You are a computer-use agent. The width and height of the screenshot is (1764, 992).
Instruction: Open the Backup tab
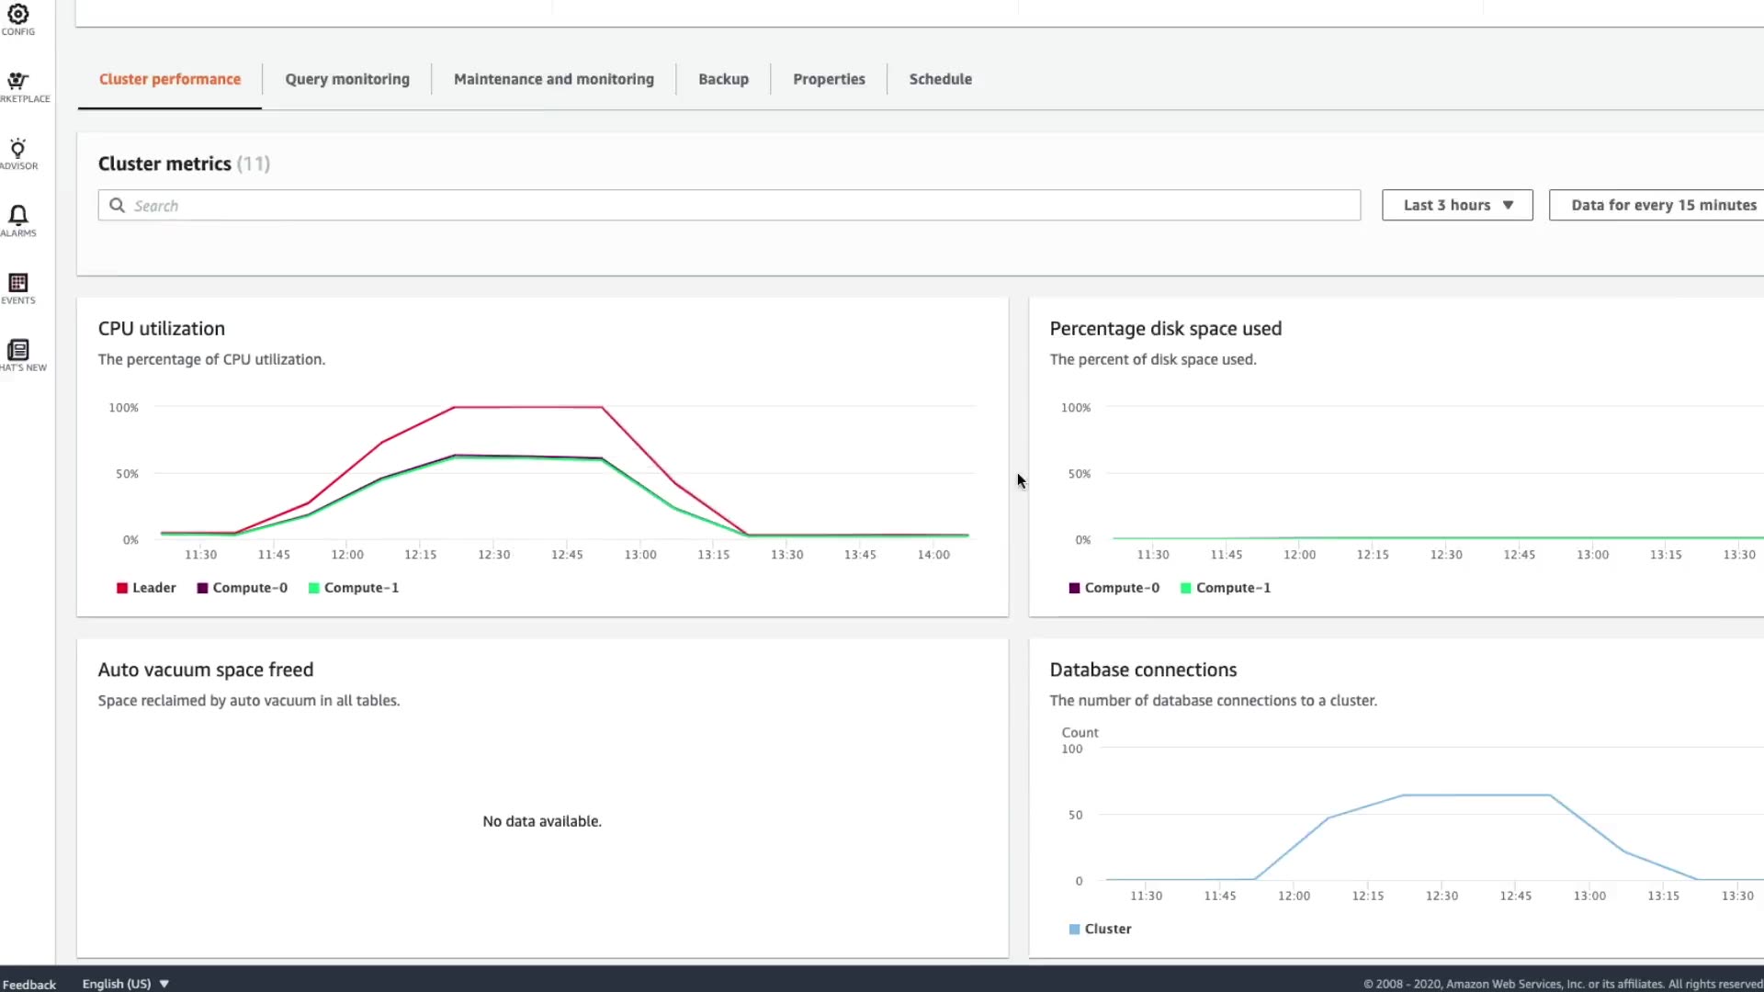(x=723, y=79)
